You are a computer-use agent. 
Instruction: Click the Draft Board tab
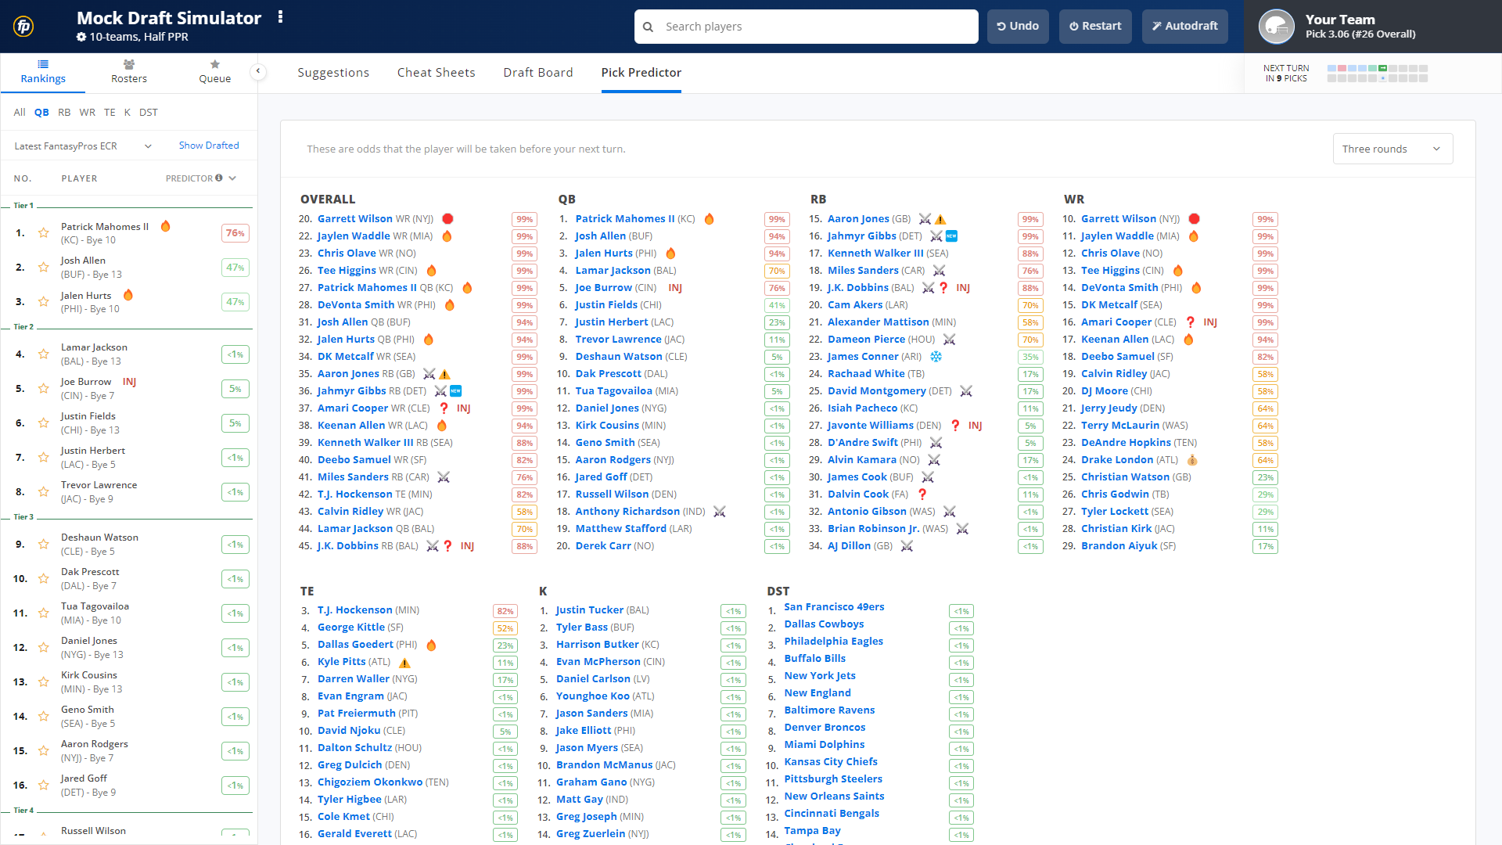[x=537, y=72]
